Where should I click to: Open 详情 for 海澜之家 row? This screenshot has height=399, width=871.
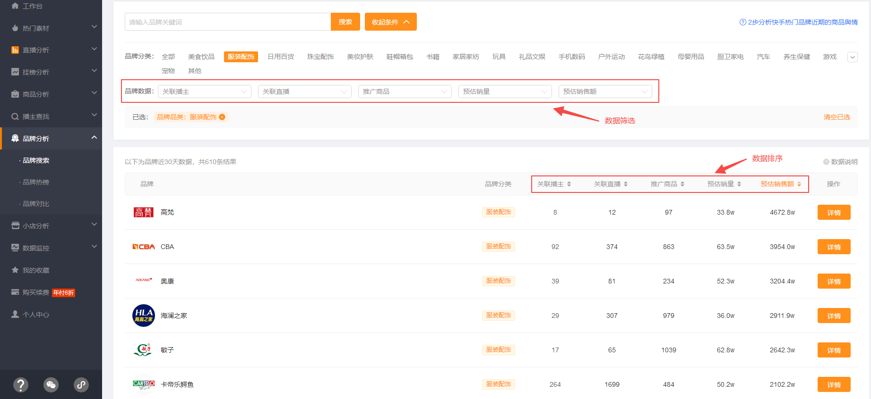(x=834, y=316)
